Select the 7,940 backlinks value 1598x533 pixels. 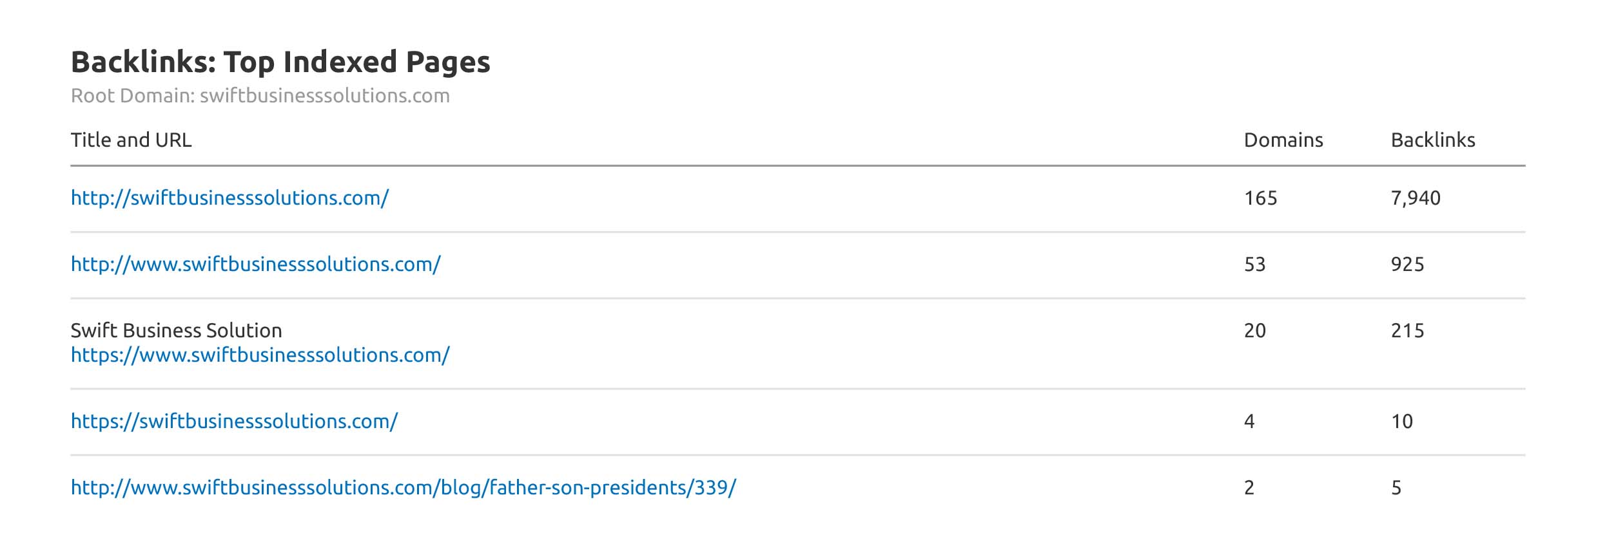(x=1415, y=198)
